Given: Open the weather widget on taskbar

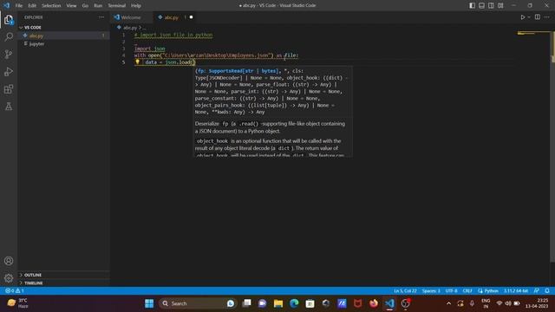Looking at the screenshot, I should tap(17, 303).
